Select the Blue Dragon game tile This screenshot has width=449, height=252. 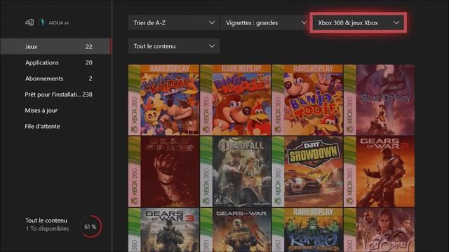(x=379, y=99)
